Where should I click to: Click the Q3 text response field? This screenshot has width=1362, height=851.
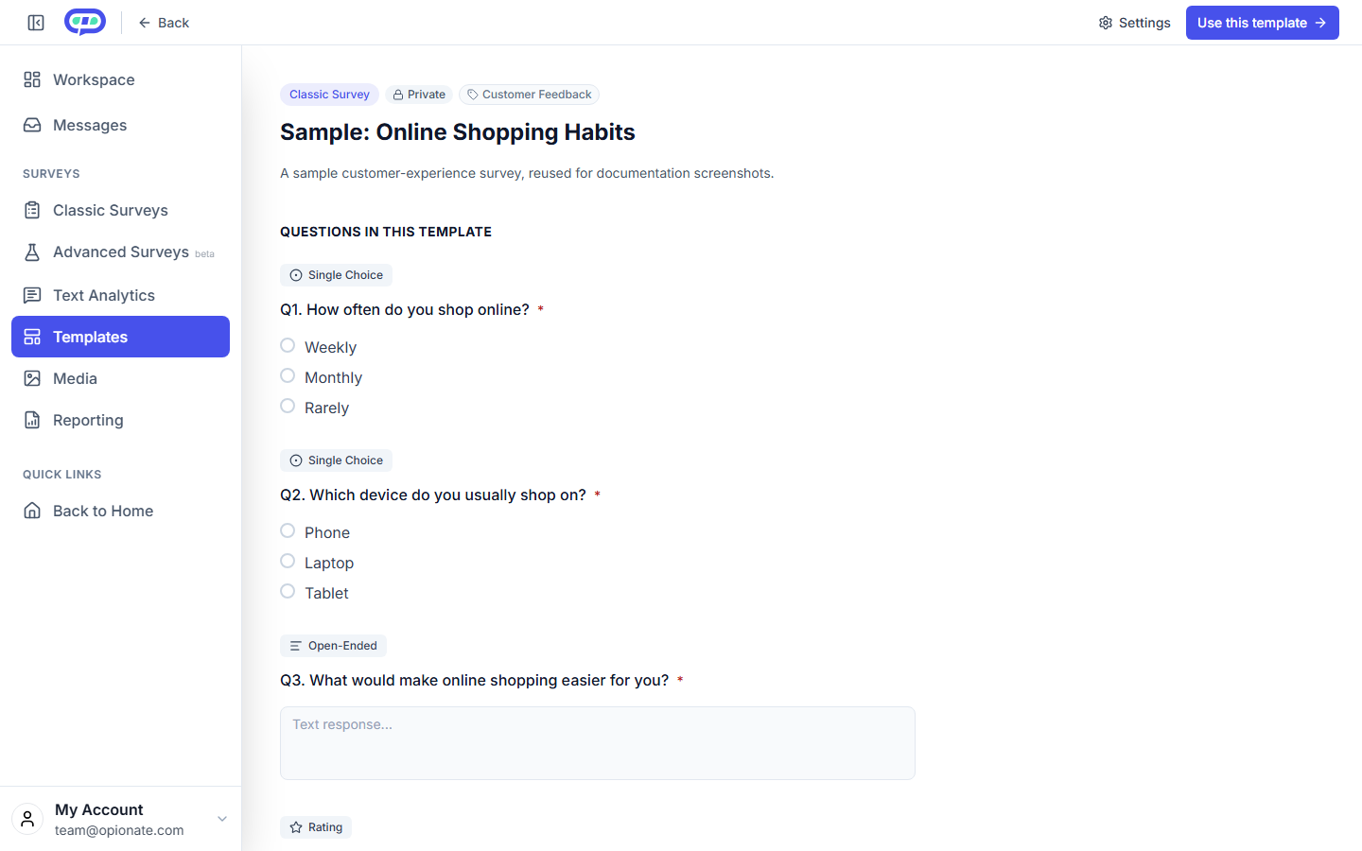coord(598,743)
